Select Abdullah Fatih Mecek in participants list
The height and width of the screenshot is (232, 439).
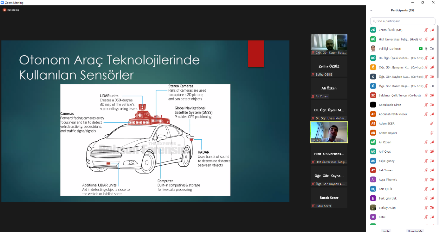(401, 114)
